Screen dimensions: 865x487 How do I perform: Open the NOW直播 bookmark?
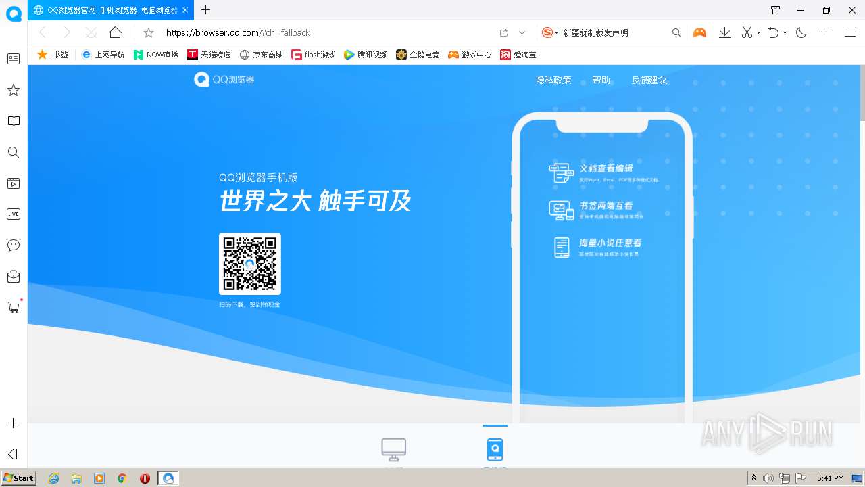tap(156, 55)
